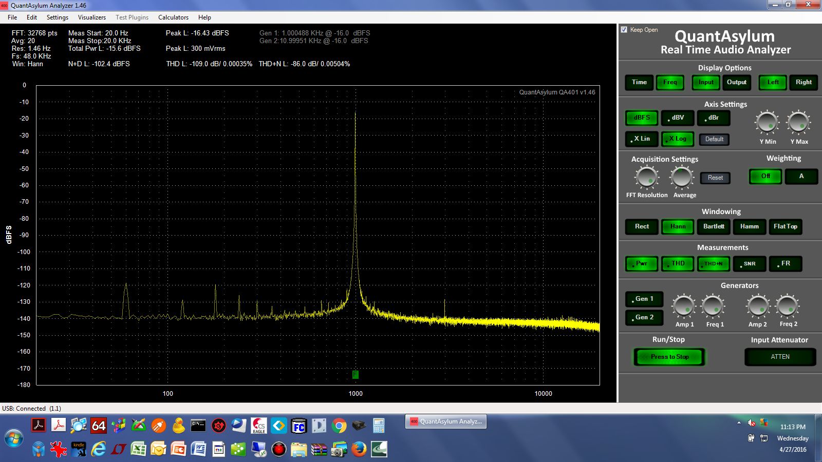Click the Amp 2 knob
The width and height of the screenshot is (822, 462).
(x=758, y=306)
